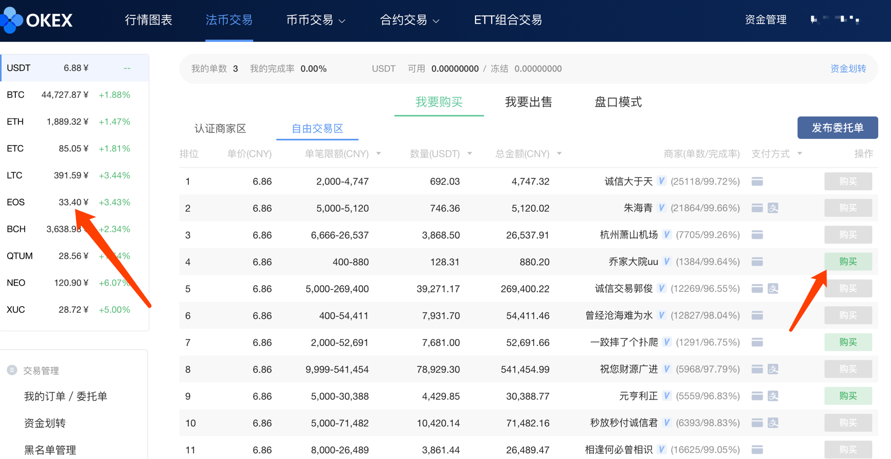This screenshot has height=459, width=891.
Task: Click bank card icon in 乔家大院uu row
Action: (x=757, y=262)
